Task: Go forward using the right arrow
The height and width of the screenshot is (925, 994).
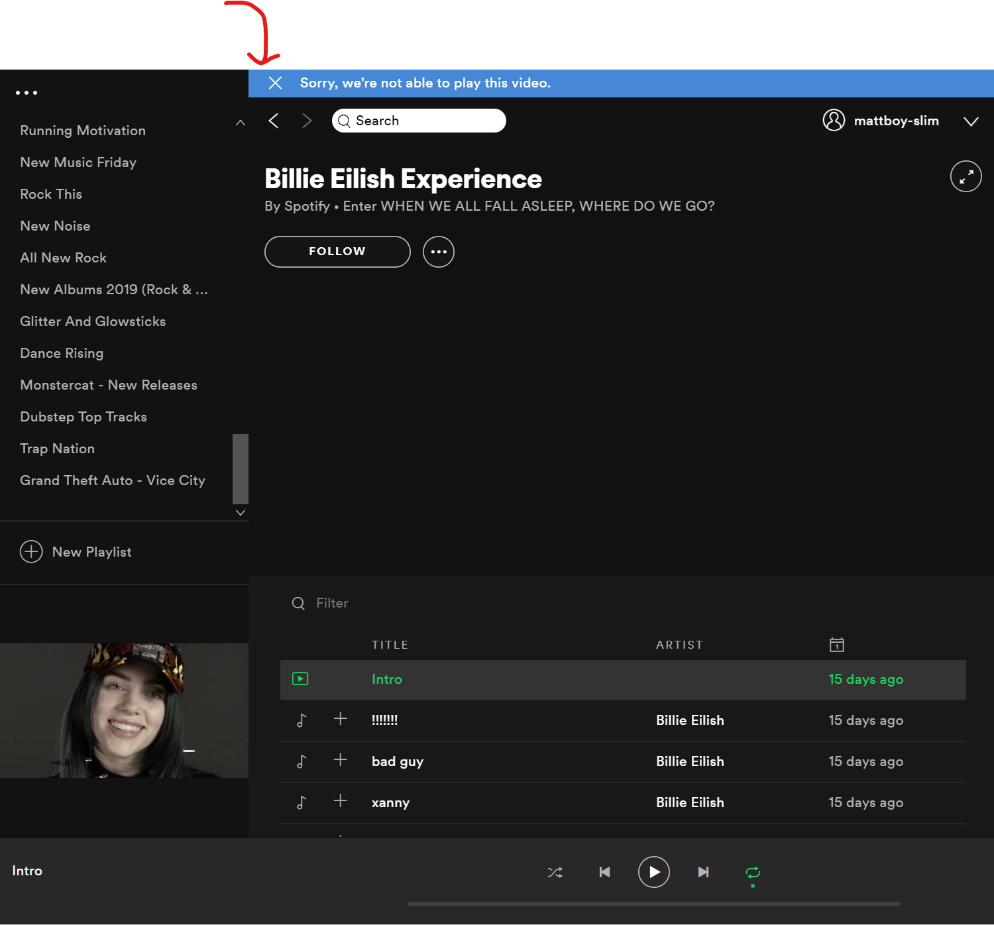Action: click(306, 121)
